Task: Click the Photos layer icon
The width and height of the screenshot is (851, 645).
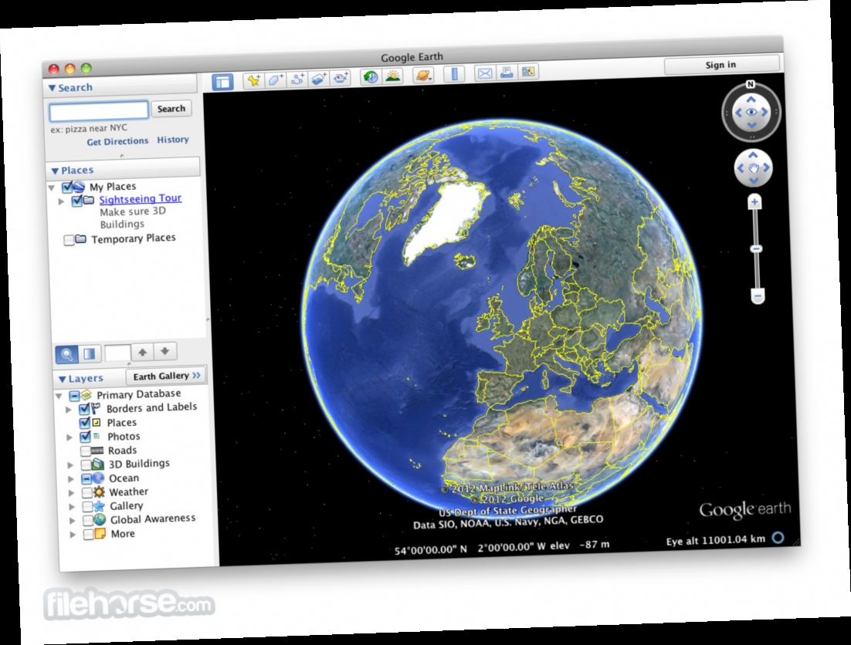Action: [x=97, y=437]
